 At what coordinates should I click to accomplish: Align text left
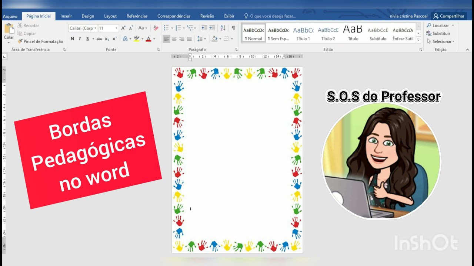click(x=166, y=39)
